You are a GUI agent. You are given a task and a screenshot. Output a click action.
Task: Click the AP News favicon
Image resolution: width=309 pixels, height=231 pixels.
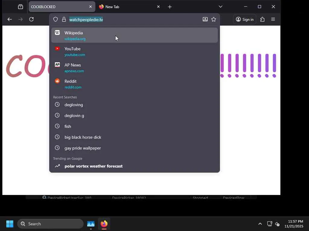pos(57,65)
